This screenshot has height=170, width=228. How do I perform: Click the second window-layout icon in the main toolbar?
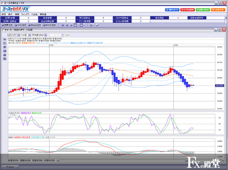[81, 25]
